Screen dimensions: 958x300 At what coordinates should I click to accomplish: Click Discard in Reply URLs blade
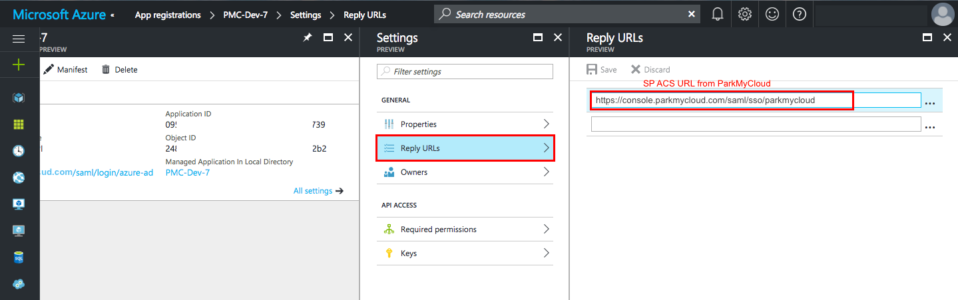(x=650, y=69)
